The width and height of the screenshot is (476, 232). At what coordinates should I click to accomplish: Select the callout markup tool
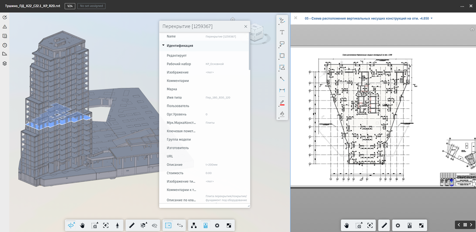pos(282,44)
